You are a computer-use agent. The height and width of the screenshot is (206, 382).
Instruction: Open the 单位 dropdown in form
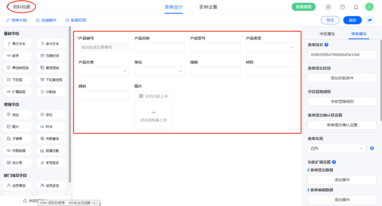coord(159,71)
